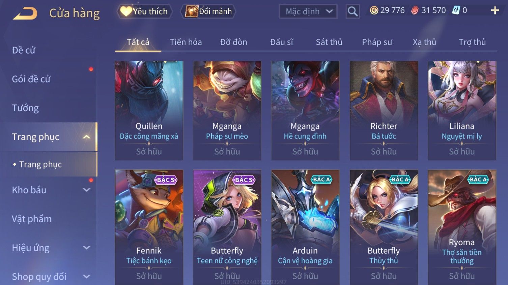Open Tướng in the sidebar
Viewport: 508px width, 285px height.
tap(25, 108)
